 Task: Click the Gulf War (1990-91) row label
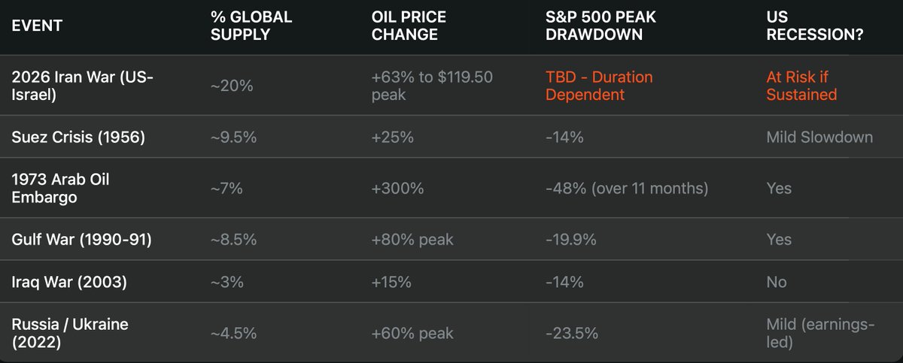(x=82, y=240)
